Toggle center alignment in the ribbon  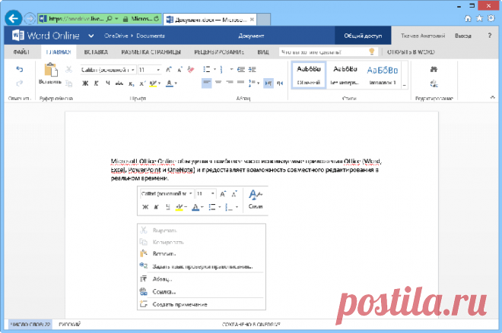tap(218, 83)
